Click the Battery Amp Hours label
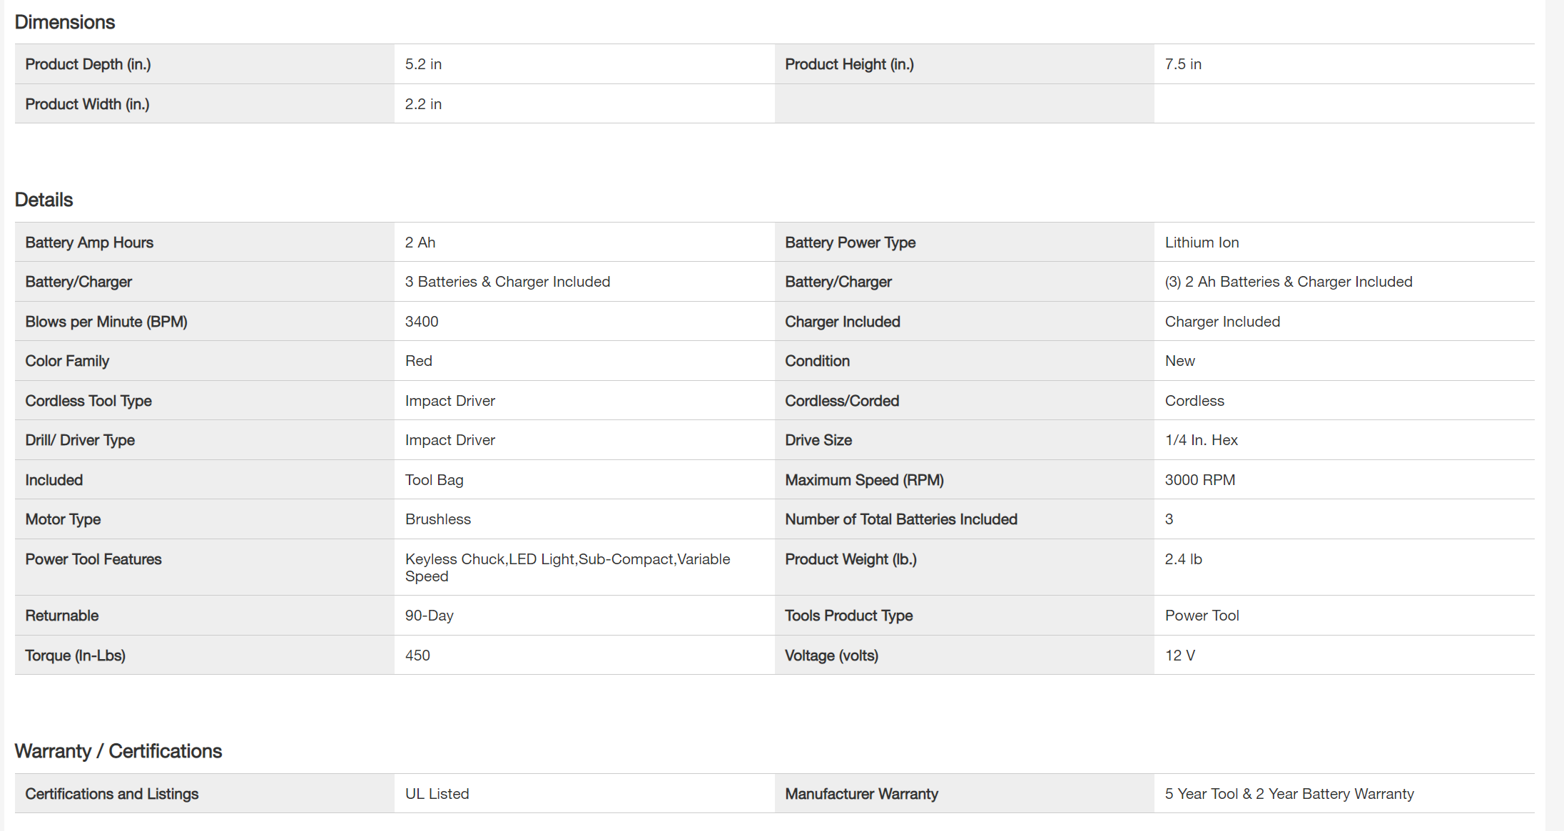 (89, 243)
